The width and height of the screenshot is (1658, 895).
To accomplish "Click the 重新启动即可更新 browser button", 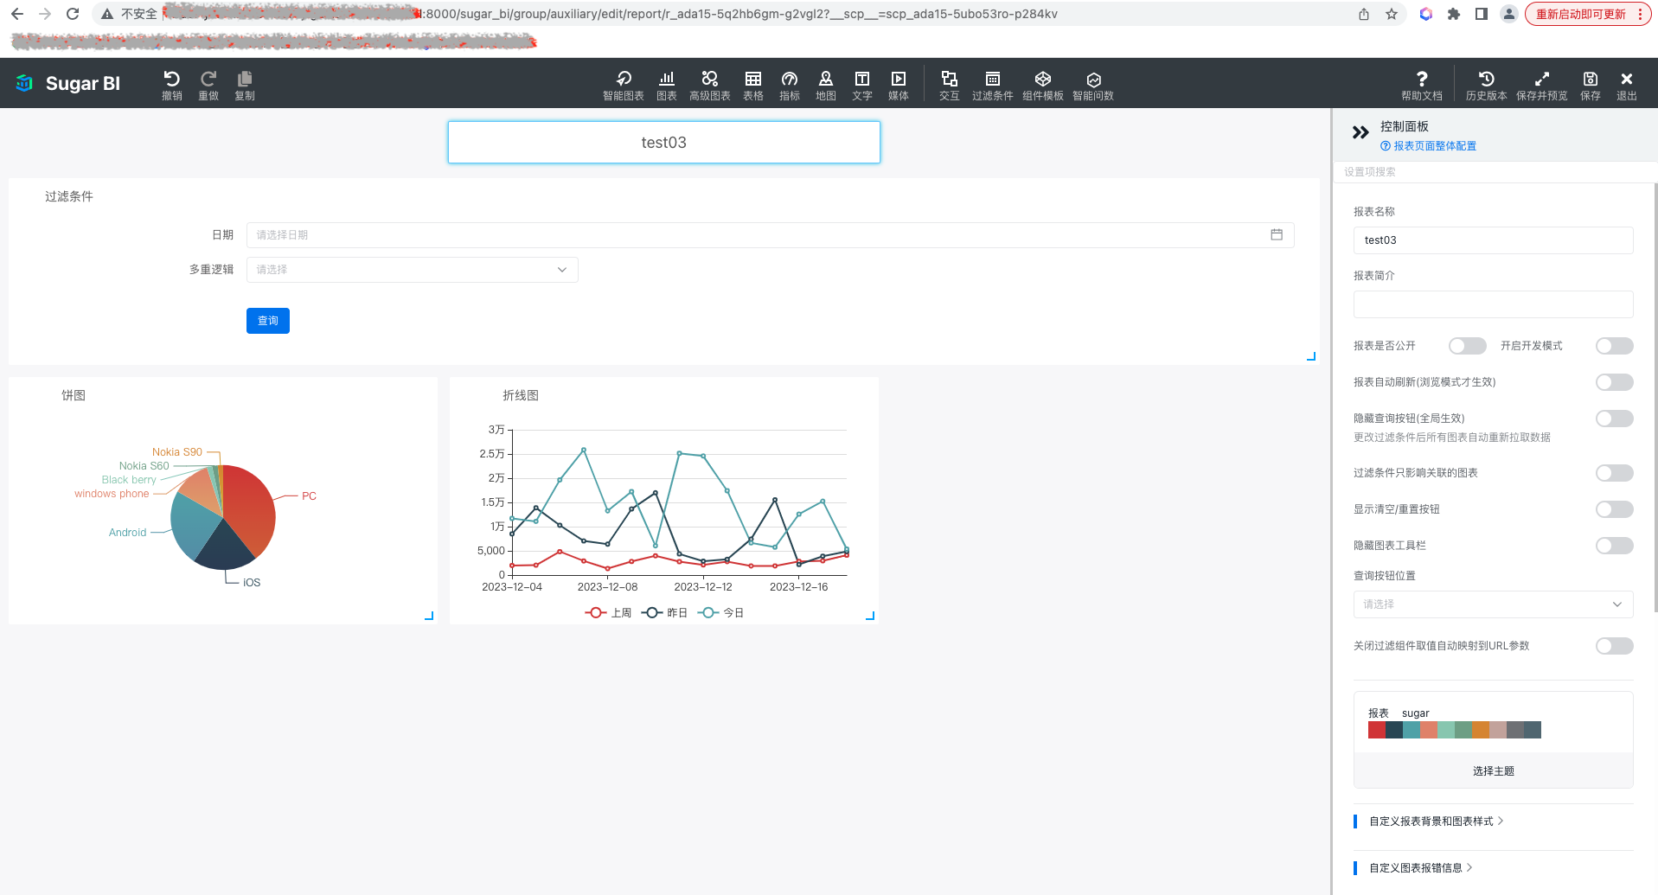I will (1587, 14).
